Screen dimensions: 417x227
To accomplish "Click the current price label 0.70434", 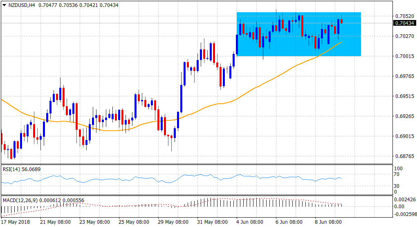I will click(404, 23).
